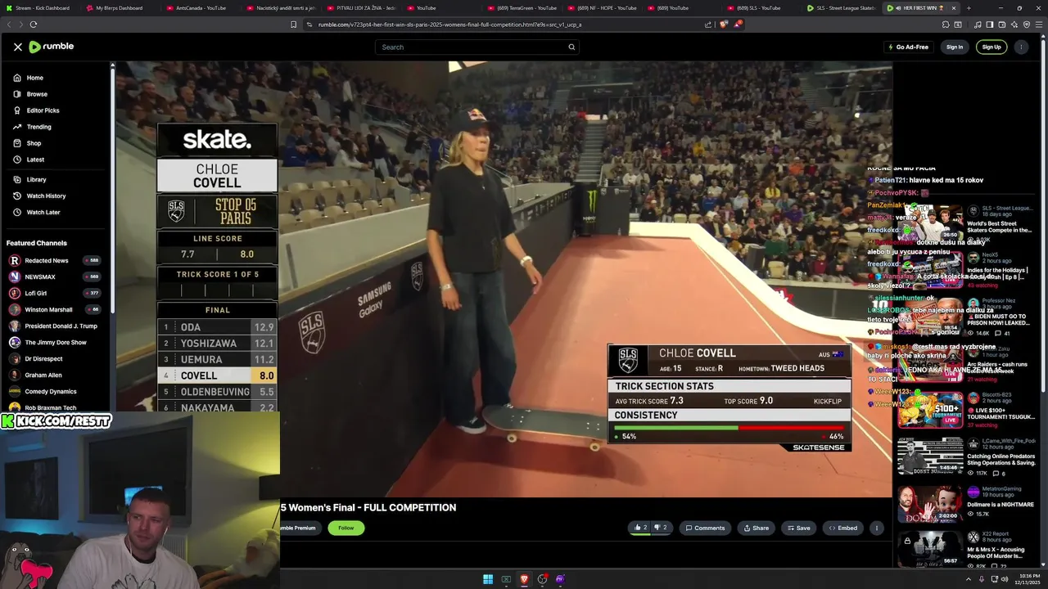
Task: Open the Comedy Dynamics channel avatar
Action: pyautogui.click(x=14, y=391)
